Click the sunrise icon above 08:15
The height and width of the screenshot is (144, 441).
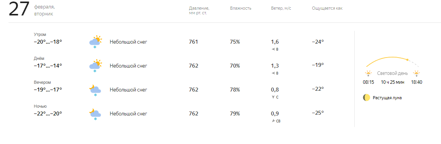pos(368,73)
